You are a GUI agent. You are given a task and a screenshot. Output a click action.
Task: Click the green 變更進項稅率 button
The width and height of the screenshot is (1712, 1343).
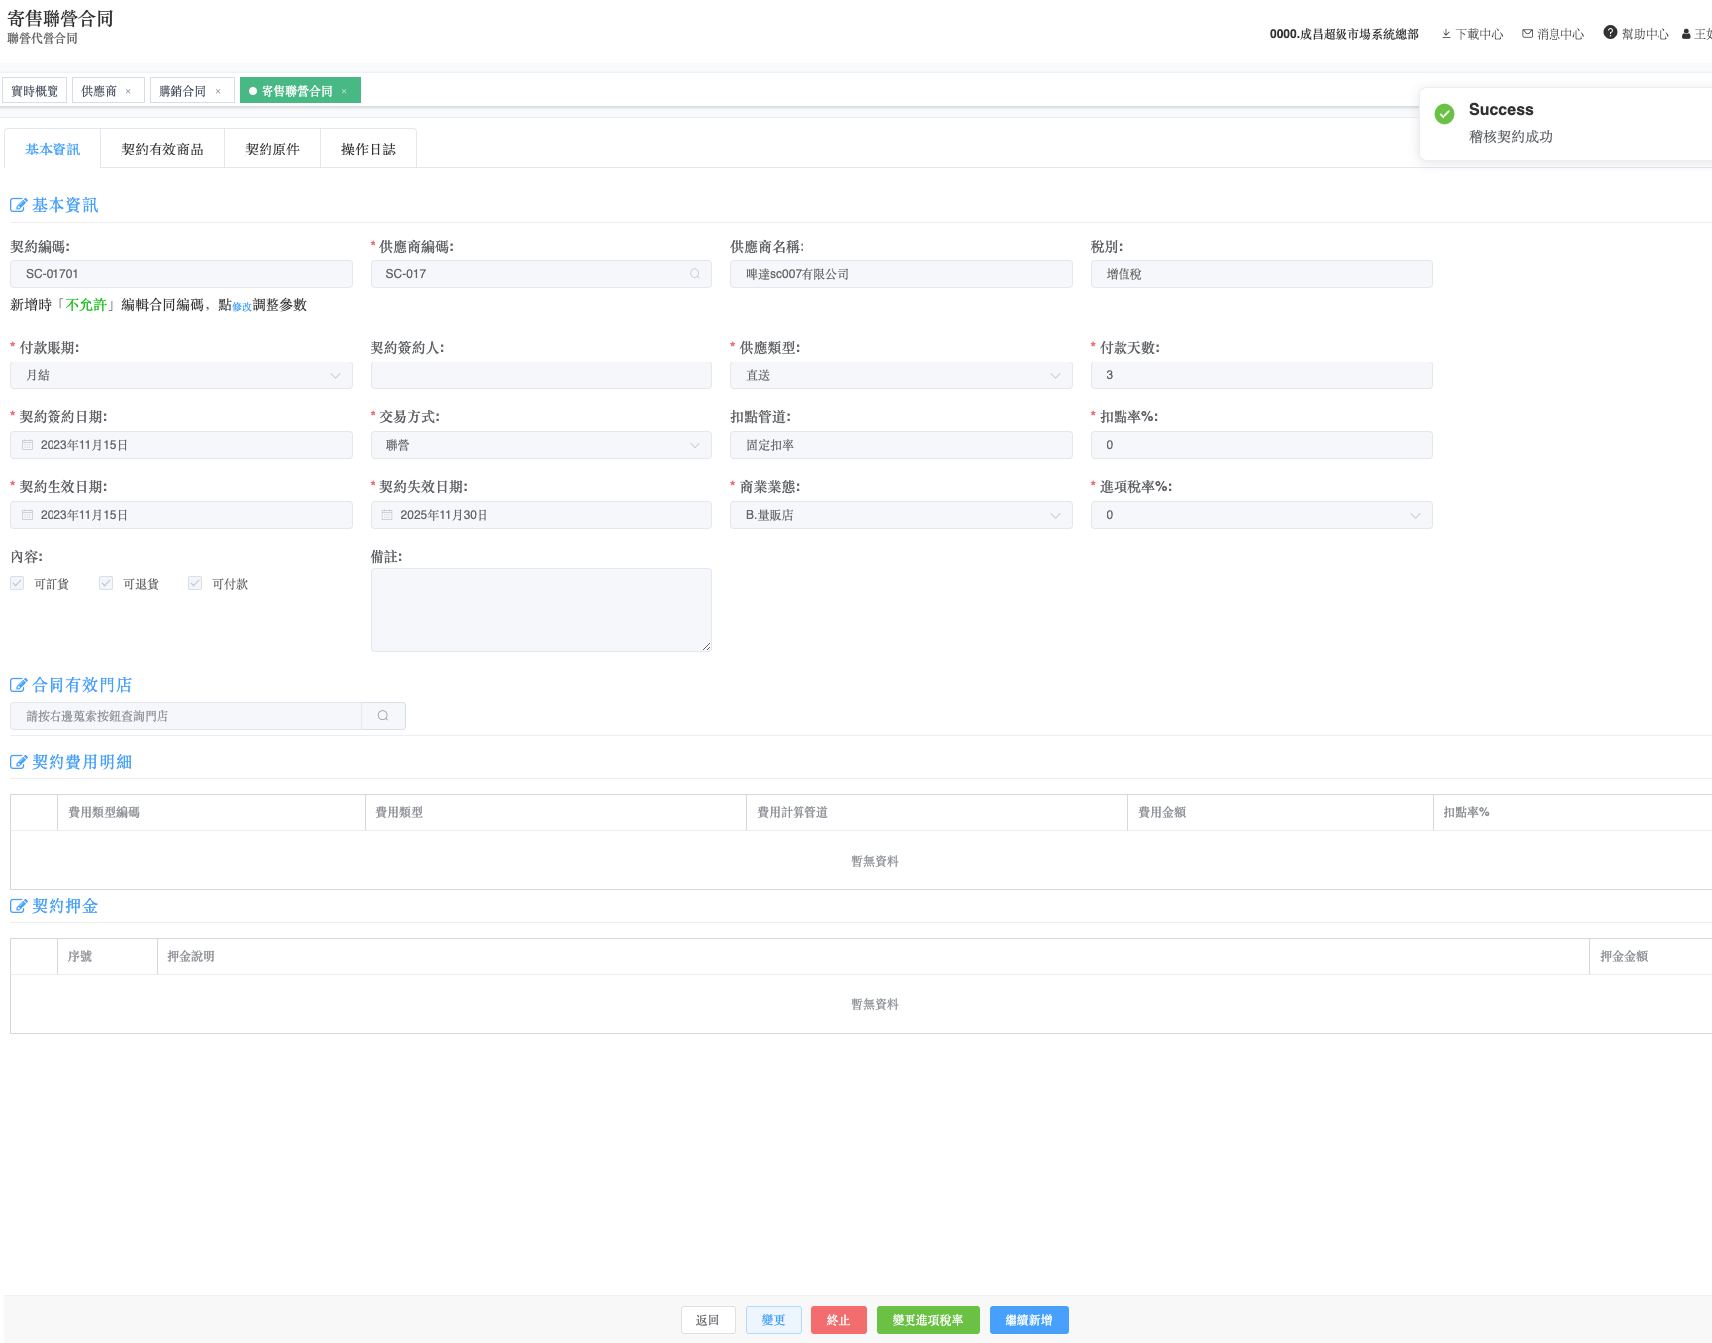pyautogui.click(x=927, y=1320)
